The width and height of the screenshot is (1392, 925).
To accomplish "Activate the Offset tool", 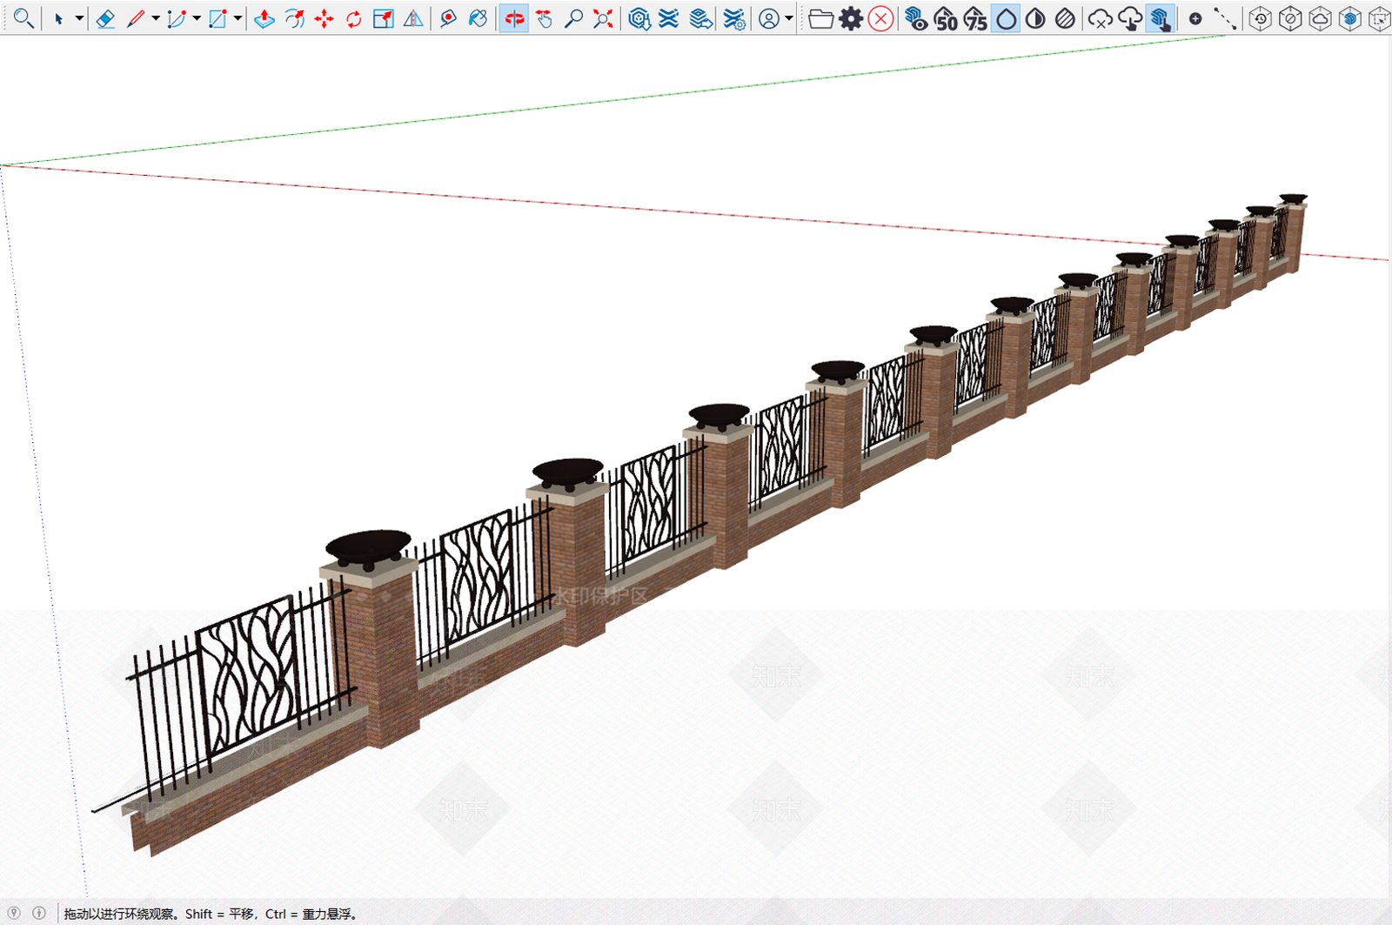I will 295,18.
